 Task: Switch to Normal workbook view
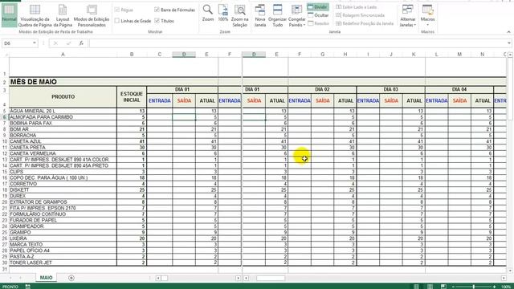click(9, 14)
